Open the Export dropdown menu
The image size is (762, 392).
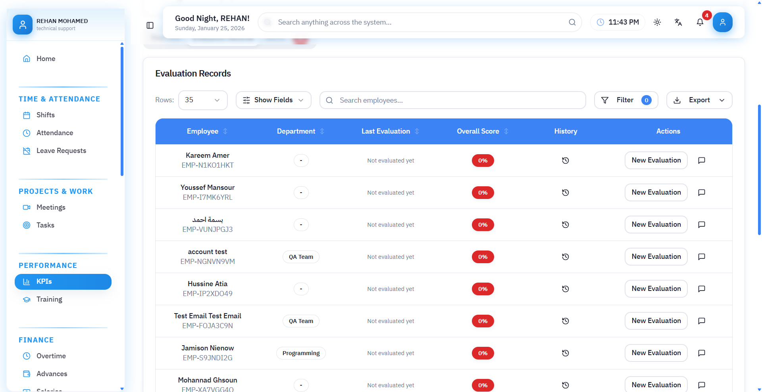(x=699, y=100)
